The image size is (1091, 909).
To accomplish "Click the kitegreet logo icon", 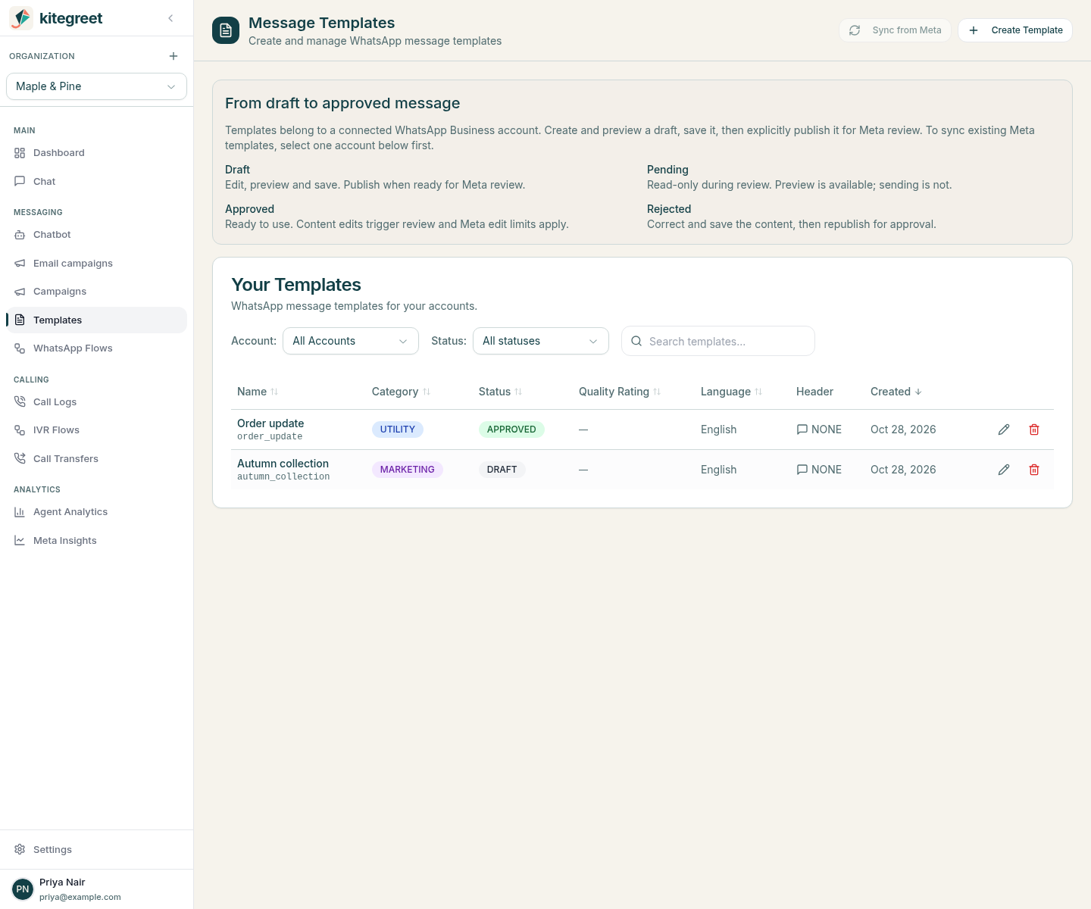I will (21, 18).
